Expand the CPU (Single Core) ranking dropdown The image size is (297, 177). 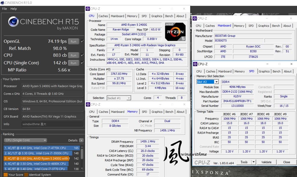point(26,140)
